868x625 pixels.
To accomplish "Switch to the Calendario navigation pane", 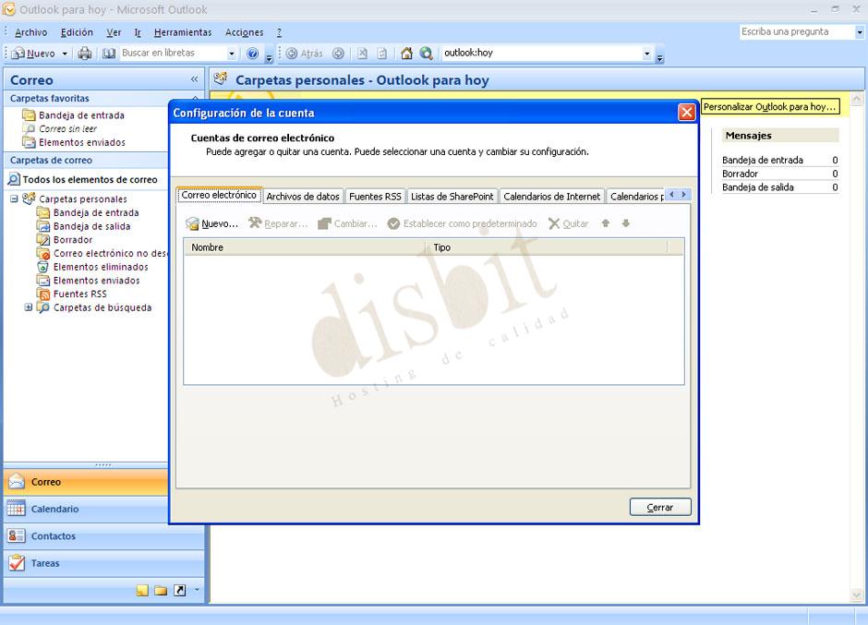I will [x=55, y=509].
